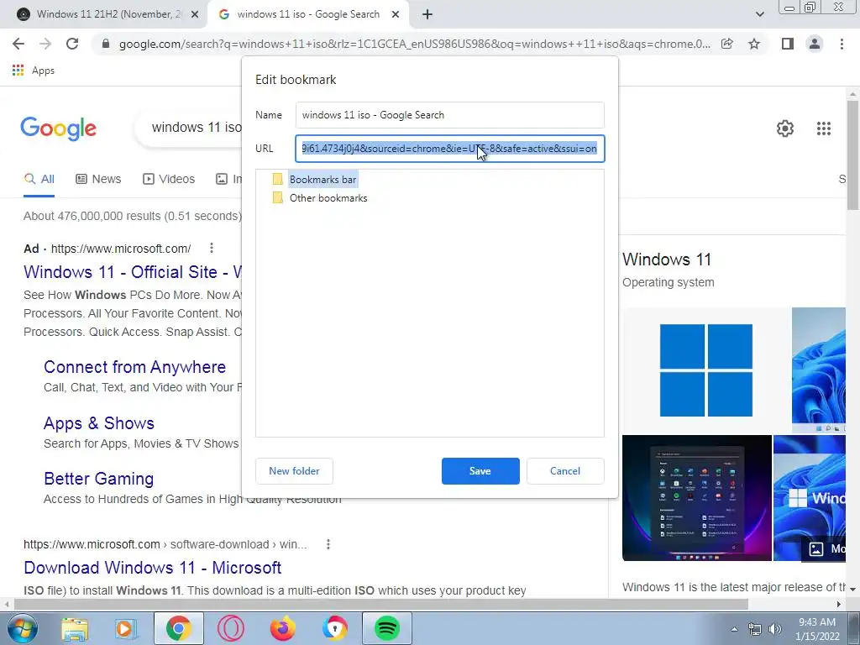The width and height of the screenshot is (860, 645).
Task: Click the bookmark star icon
Action: (754, 44)
